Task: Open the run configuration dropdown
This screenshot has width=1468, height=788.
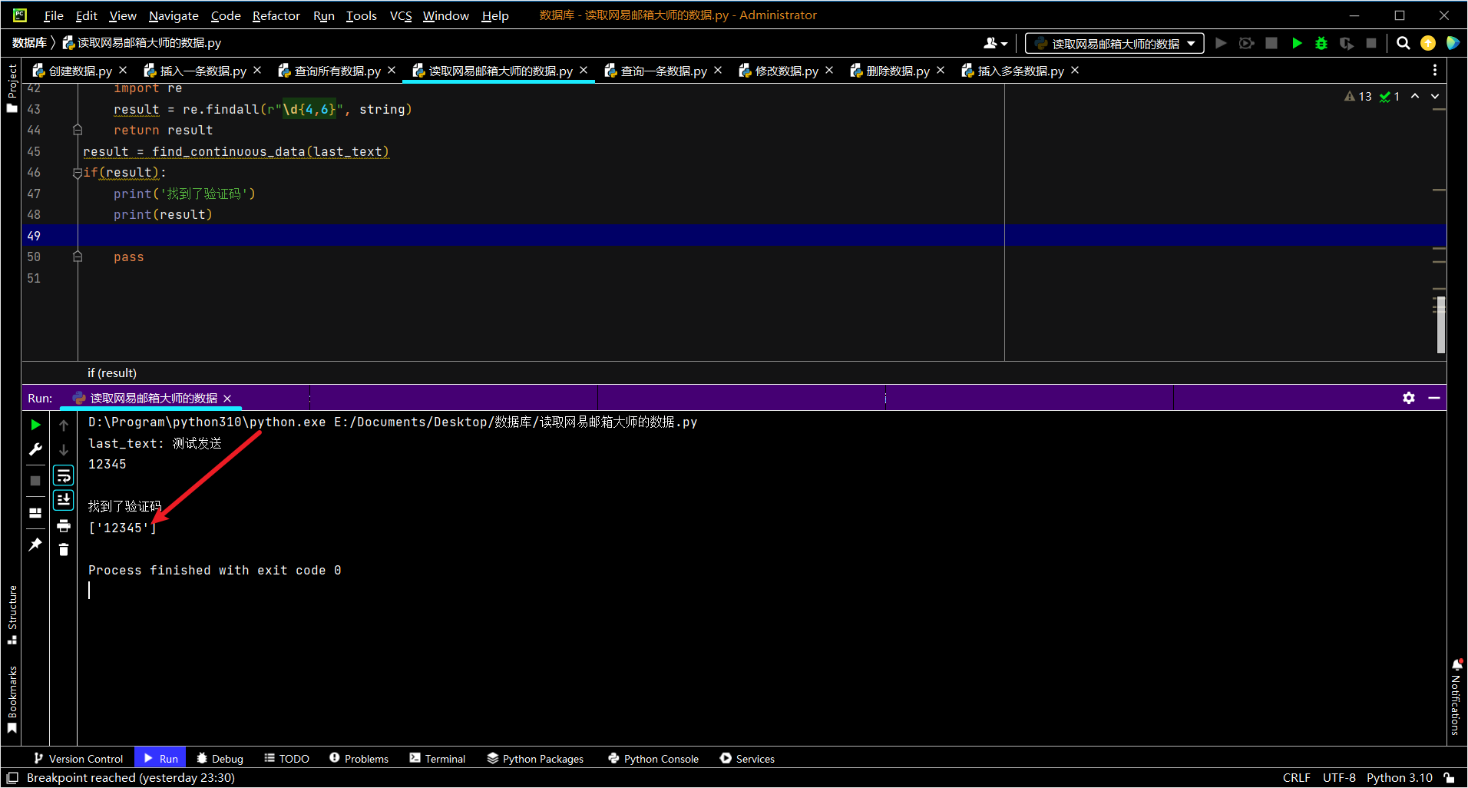Action: pos(1114,44)
